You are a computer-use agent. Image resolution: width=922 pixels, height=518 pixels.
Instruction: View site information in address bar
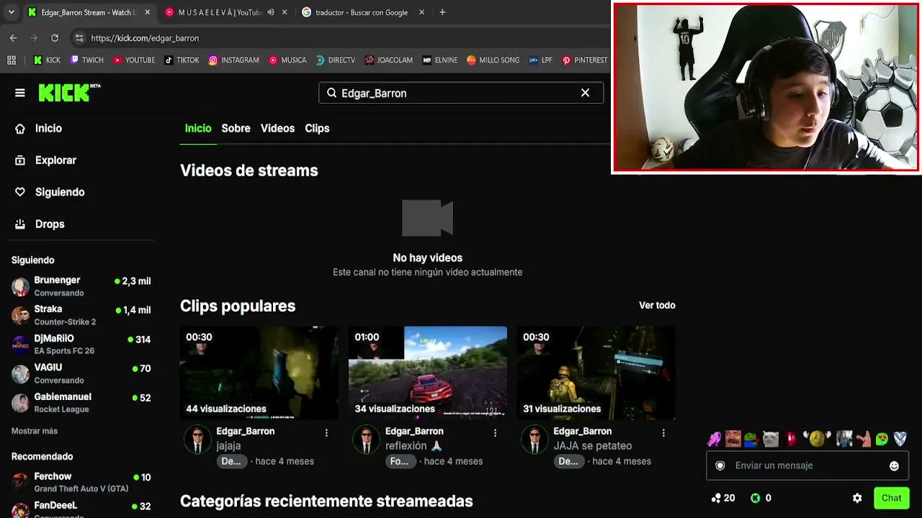click(79, 38)
